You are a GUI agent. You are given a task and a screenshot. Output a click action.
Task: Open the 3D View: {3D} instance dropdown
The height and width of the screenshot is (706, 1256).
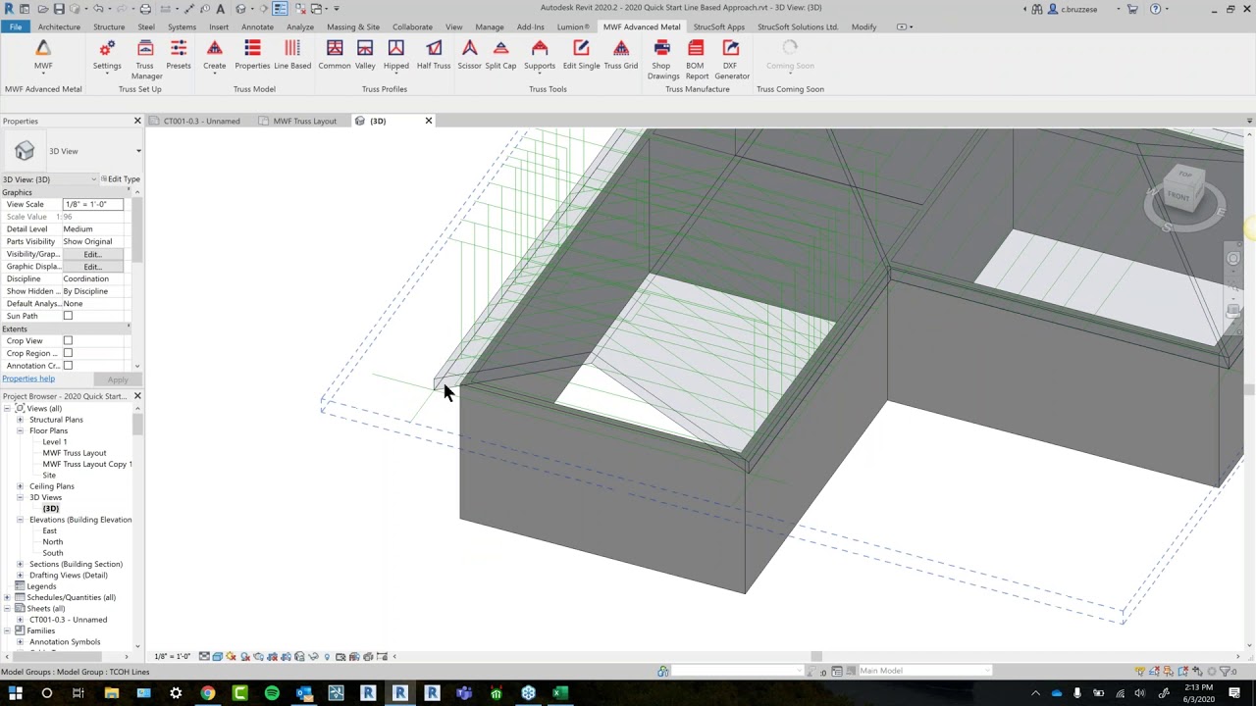pos(50,179)
